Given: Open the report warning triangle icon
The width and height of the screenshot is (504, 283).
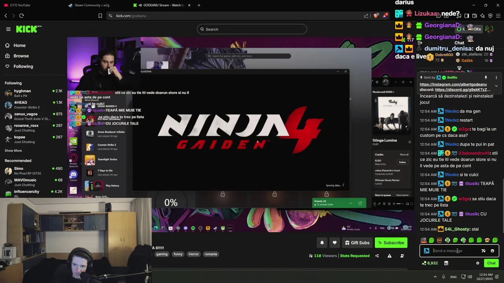Looking at the screenshot, I should tap(389, 256).
